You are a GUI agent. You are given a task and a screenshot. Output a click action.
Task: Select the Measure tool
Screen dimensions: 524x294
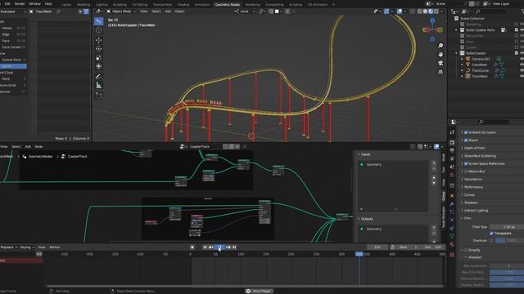tap(98, 86)
